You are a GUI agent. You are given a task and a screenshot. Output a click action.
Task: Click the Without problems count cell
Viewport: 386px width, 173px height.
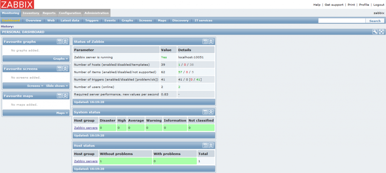tap(125, 161)
